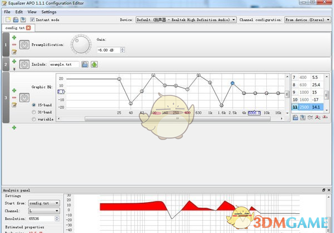
Task: Import an EQ response with the folder icon below the table
Action: click(295, 118)
